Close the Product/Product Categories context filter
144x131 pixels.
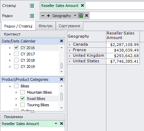(61, 79)
